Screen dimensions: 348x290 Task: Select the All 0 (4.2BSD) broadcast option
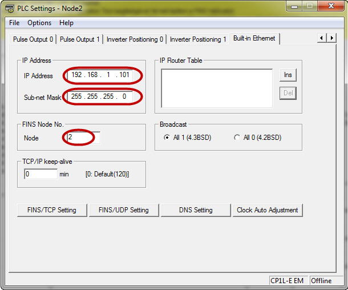tap(257, 138)
